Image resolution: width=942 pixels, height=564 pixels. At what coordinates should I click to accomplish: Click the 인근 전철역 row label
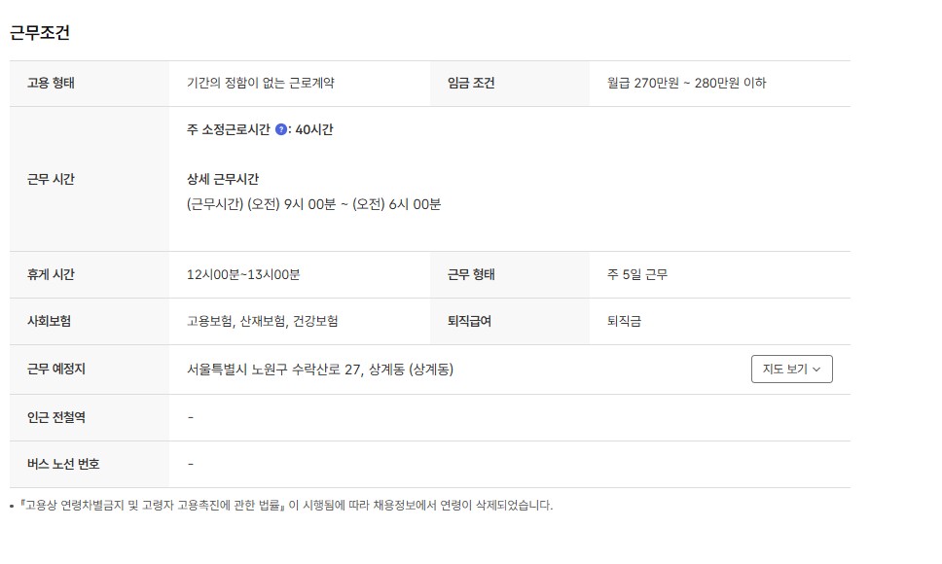56,417
